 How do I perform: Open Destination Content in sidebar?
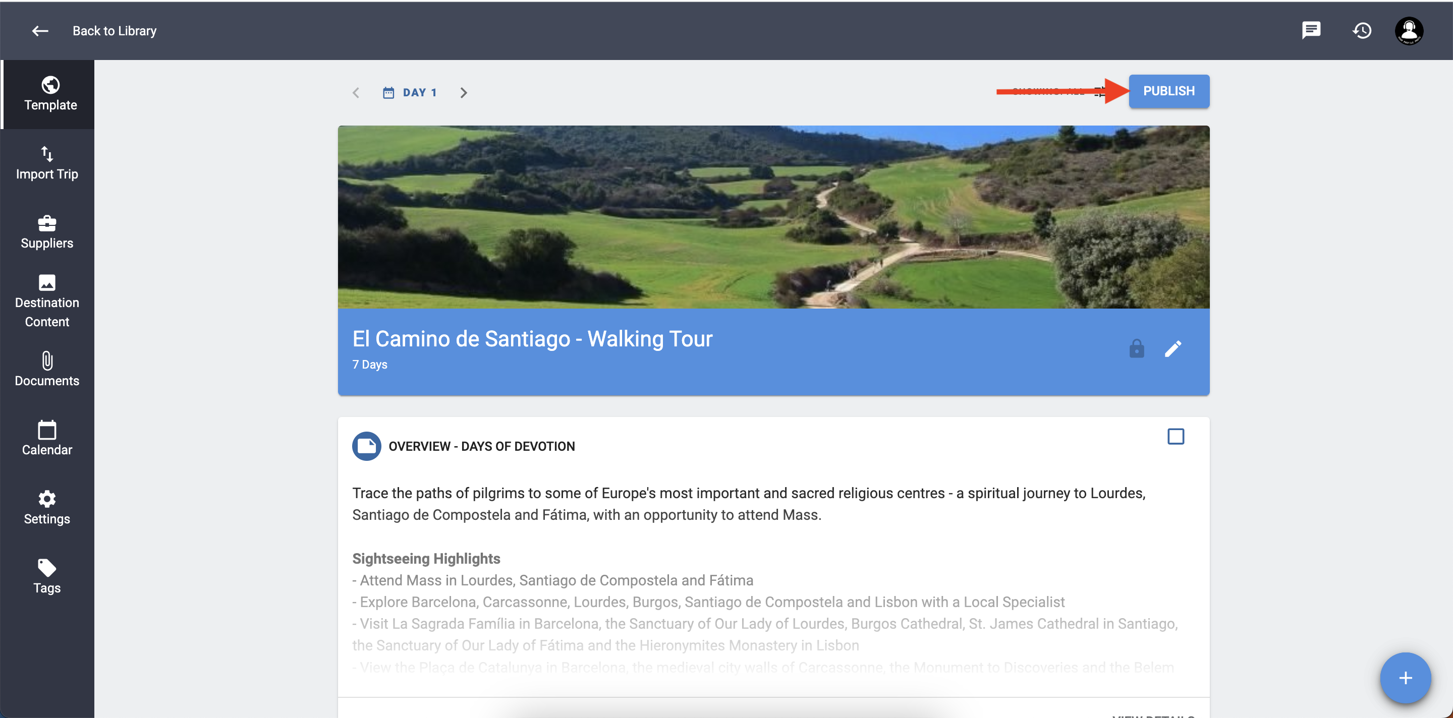pyautogui.click(x=47, y=302)
